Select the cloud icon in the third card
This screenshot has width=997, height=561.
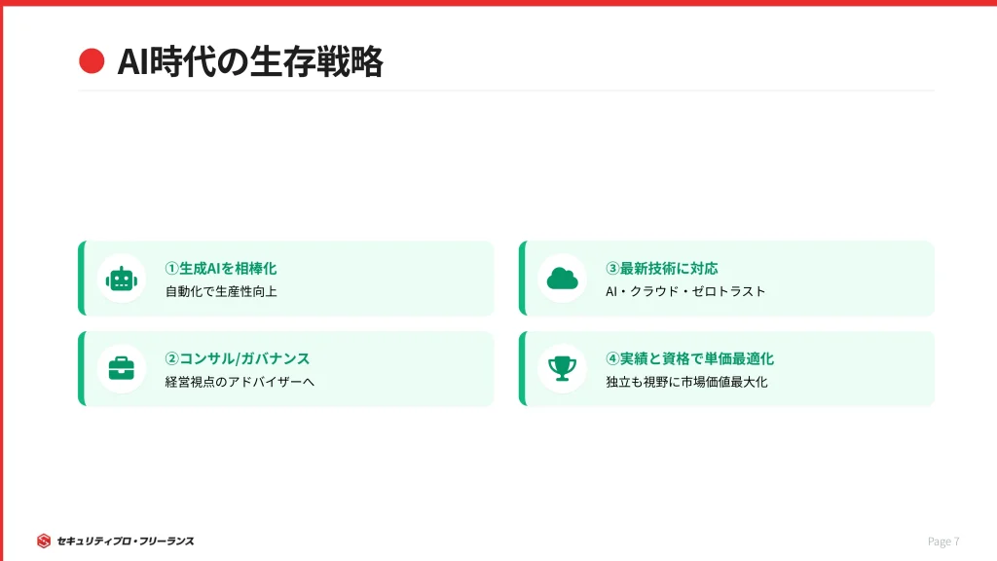coord(562,279)
